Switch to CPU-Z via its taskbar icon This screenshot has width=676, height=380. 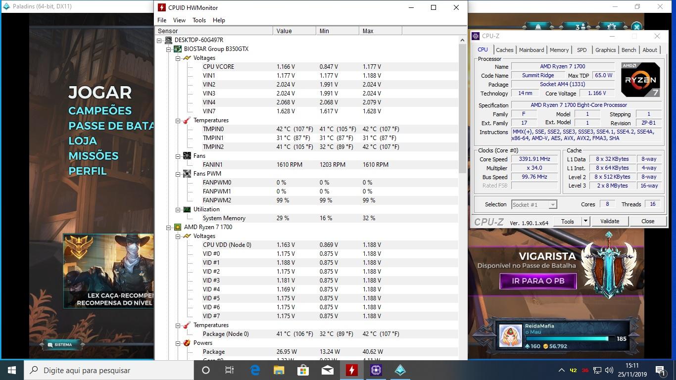click(376, 370)
